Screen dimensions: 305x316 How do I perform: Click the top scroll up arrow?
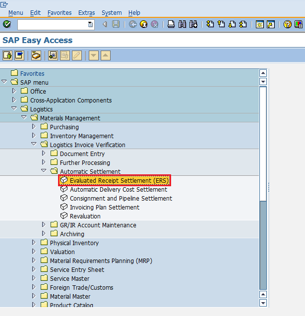[x=263, y=73]
